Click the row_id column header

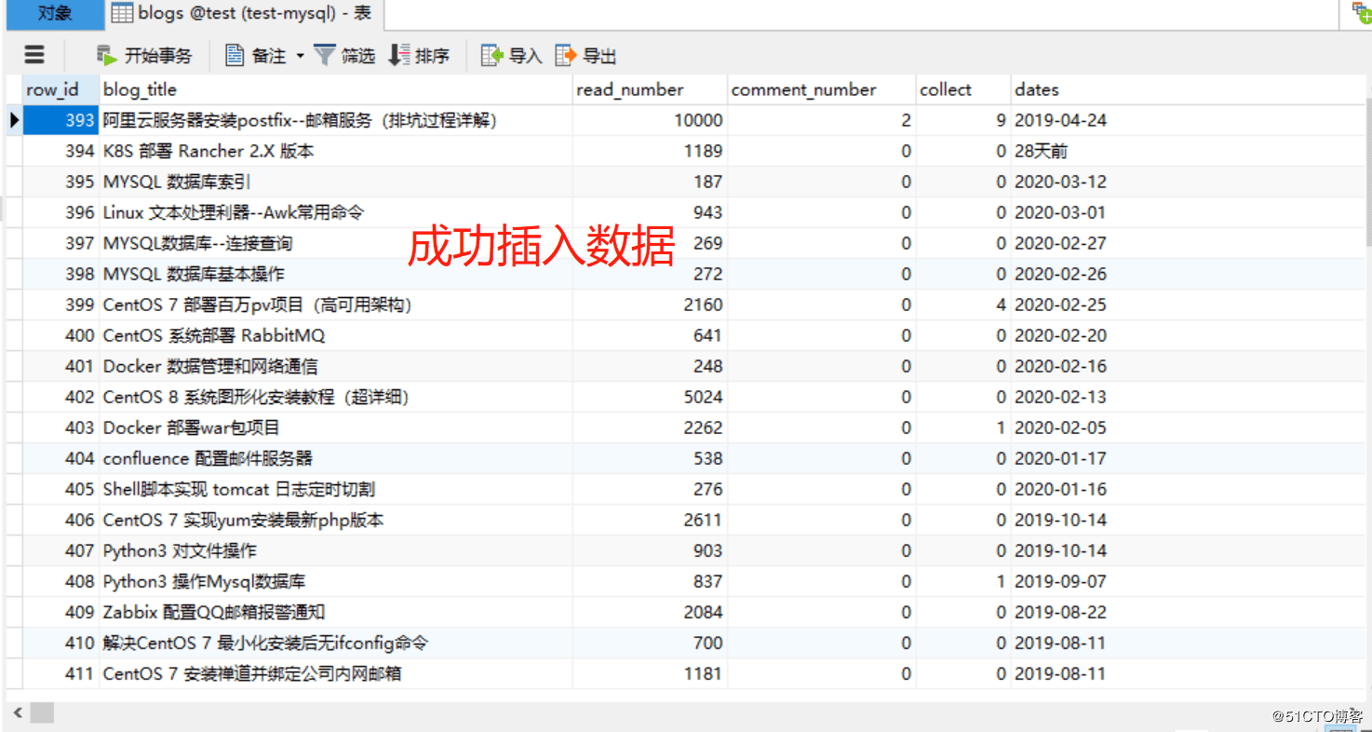tap(51, 89)
